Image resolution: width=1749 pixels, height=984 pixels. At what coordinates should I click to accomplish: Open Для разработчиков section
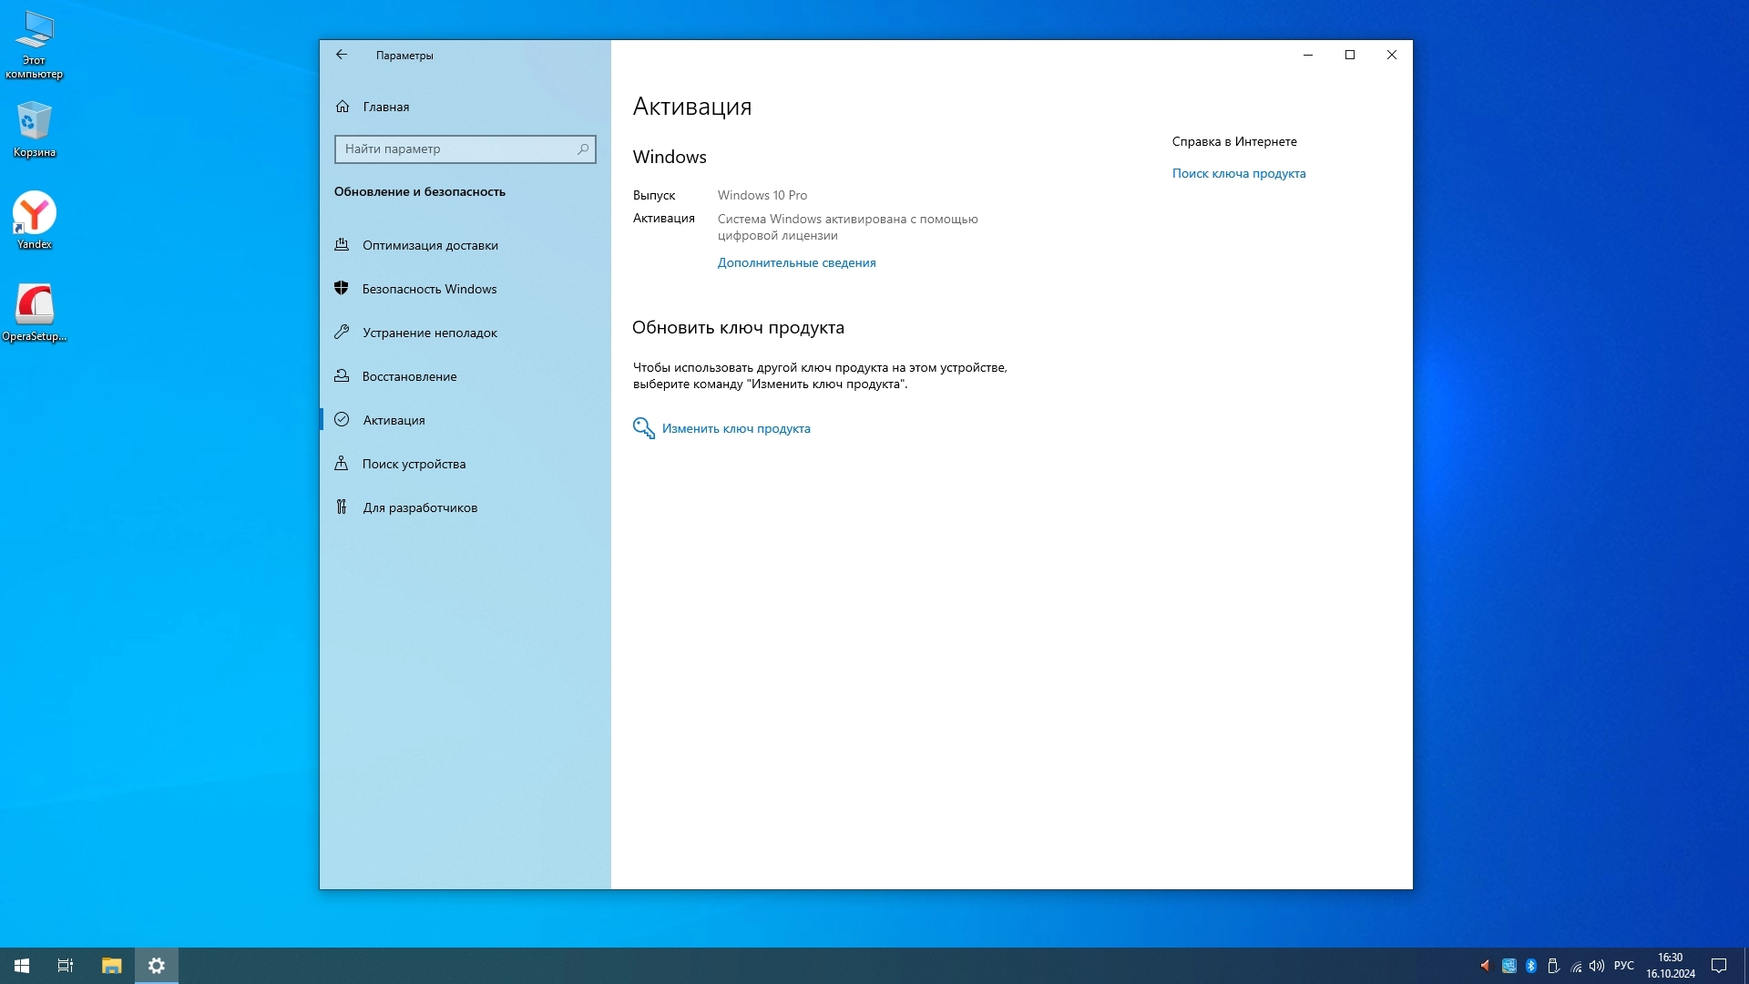point(419,507)
